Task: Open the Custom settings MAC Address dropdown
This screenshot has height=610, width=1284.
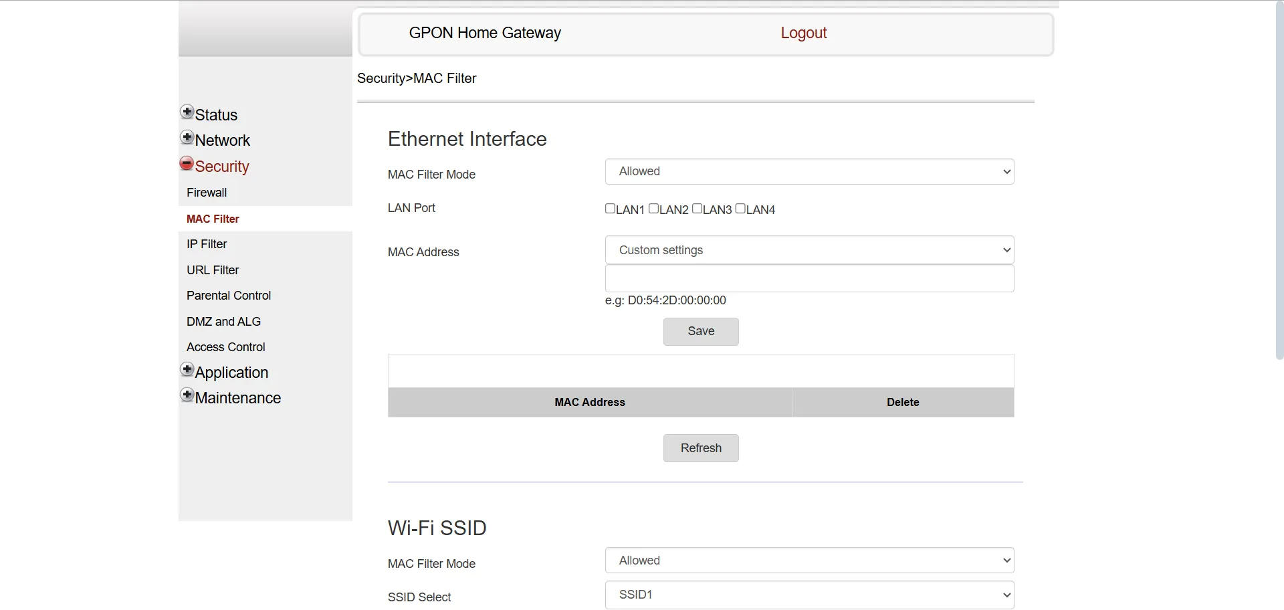Action: 809,249
